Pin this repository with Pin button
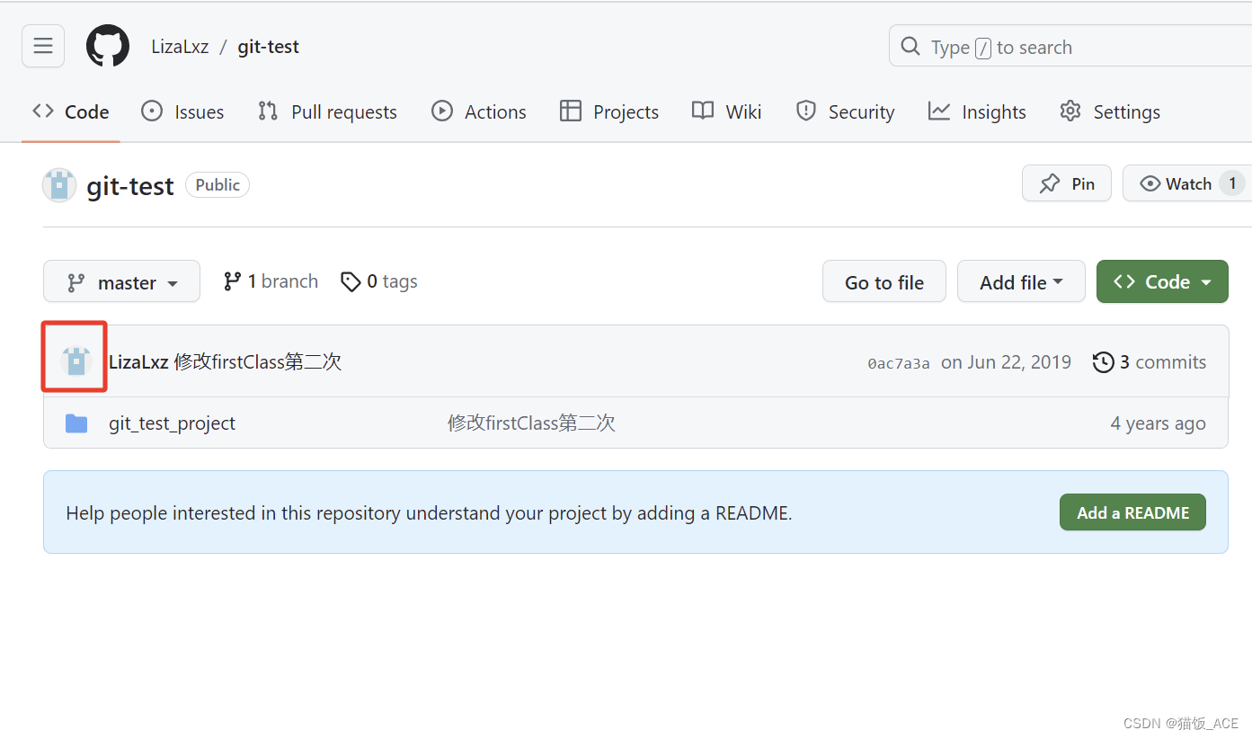 click(1067, 183)
